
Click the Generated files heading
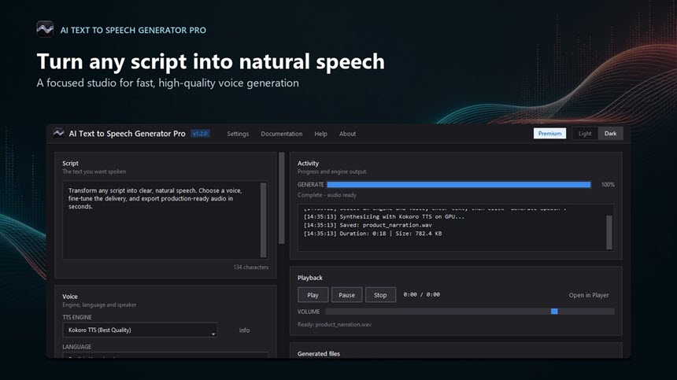pos(319,354)
